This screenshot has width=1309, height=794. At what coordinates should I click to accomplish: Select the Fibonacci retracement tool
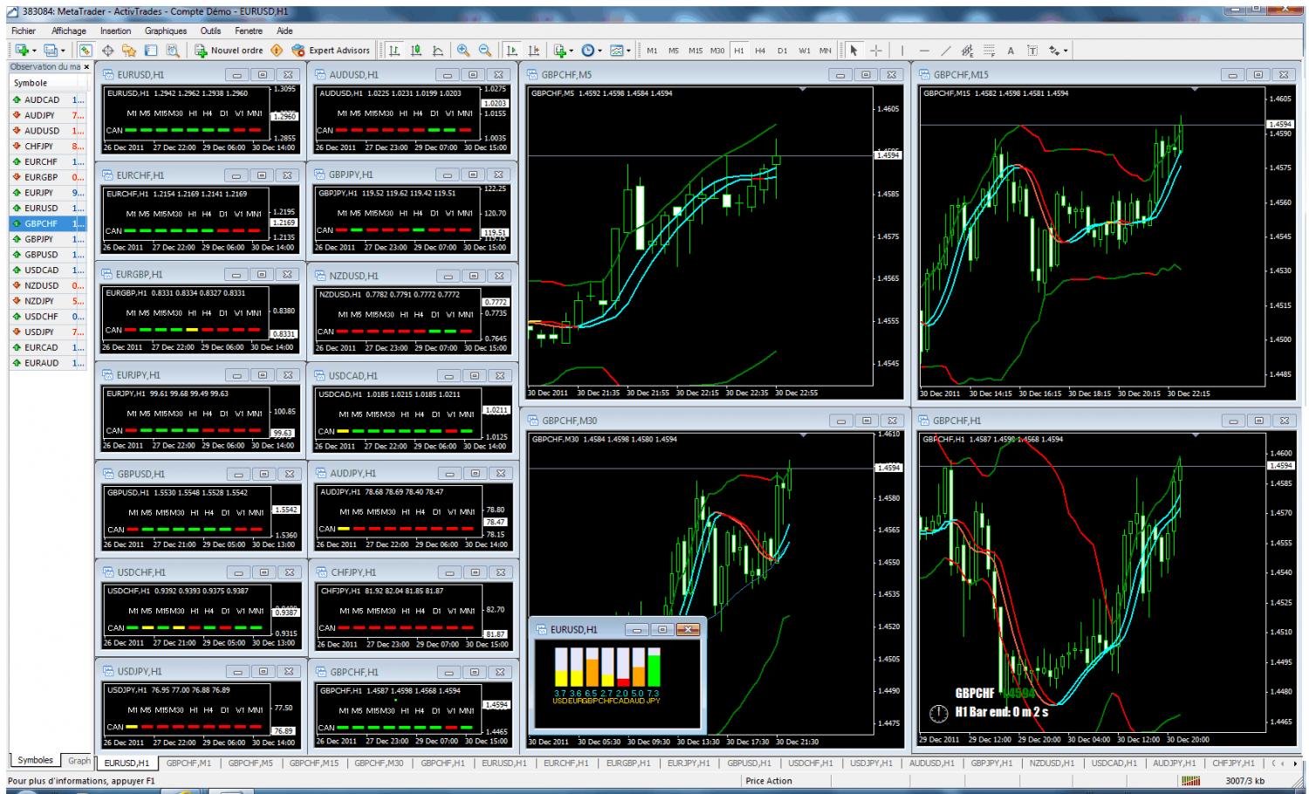point(989,50)
